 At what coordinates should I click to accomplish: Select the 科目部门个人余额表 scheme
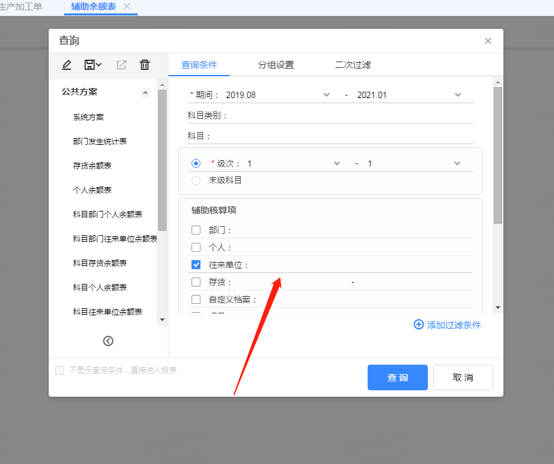point(108,214)
